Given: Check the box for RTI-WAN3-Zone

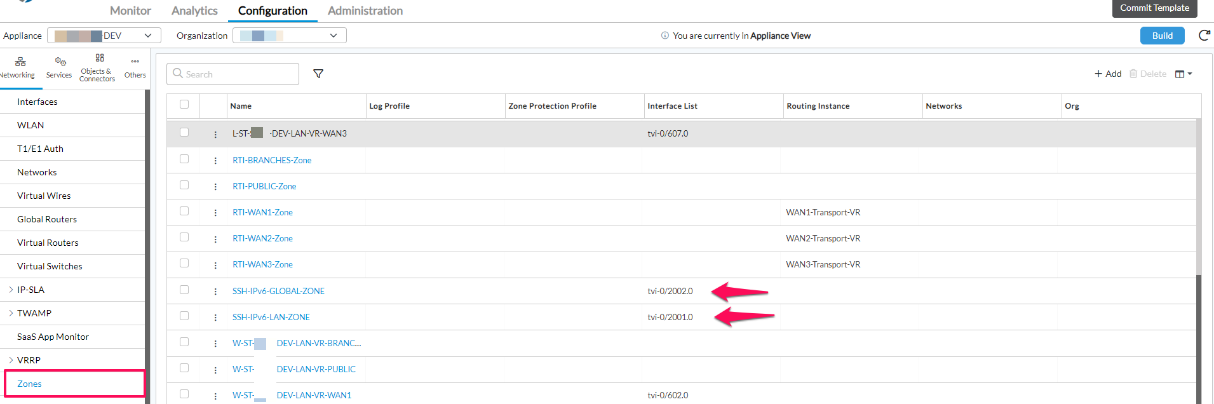Looking at the screenshot, I should coord(184,263).
